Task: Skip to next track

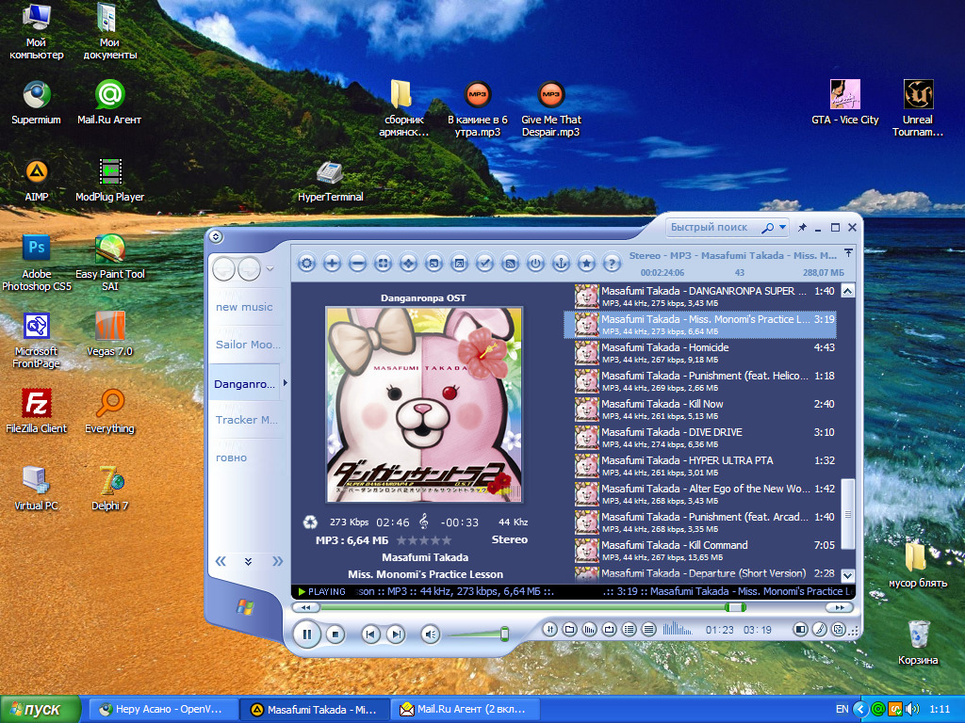Action: (396, 634)
